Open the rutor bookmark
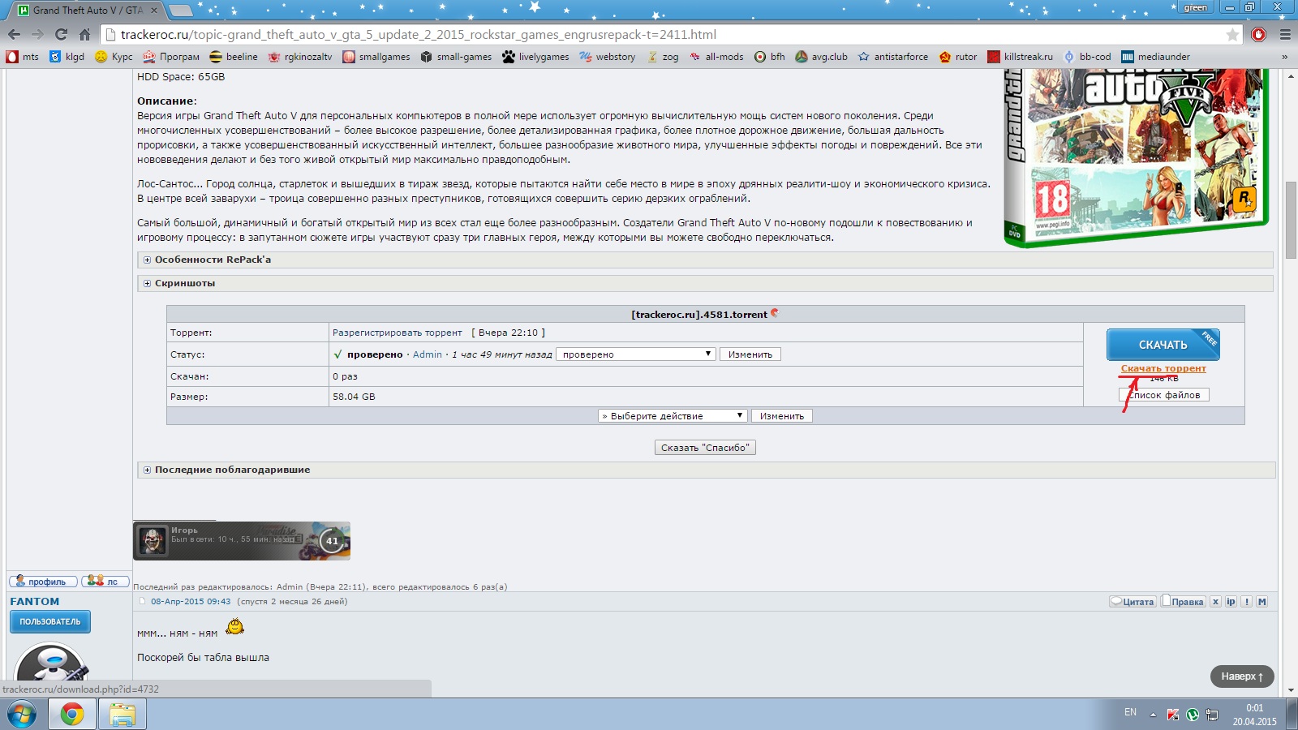This screenshot has width=1298, height=730. click(958, 57)
